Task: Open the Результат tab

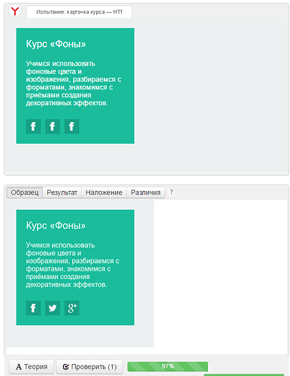Action: 62,193
